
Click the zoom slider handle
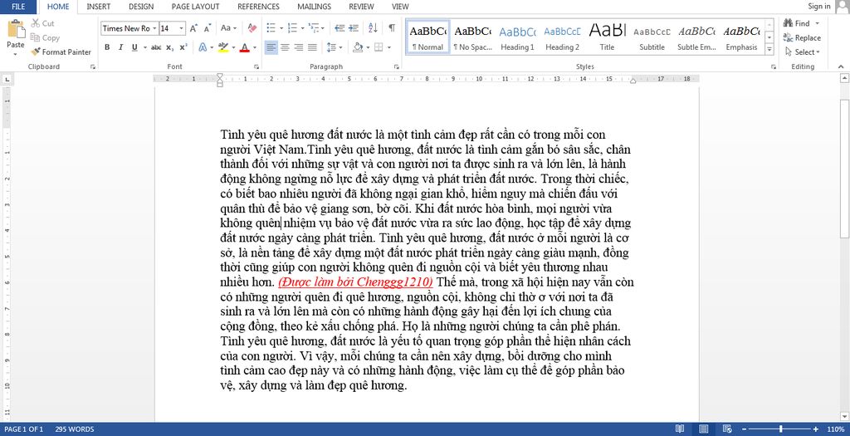pos(780,429)
